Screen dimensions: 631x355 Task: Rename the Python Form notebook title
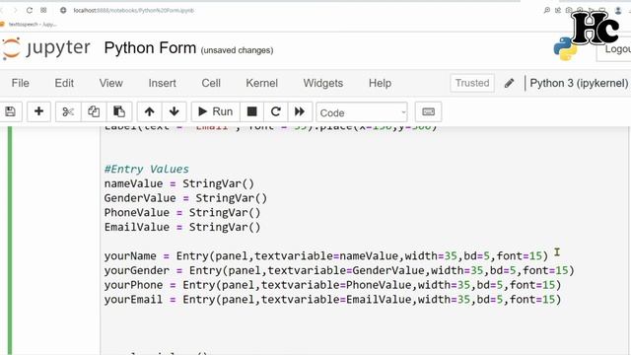pos(150,48)
